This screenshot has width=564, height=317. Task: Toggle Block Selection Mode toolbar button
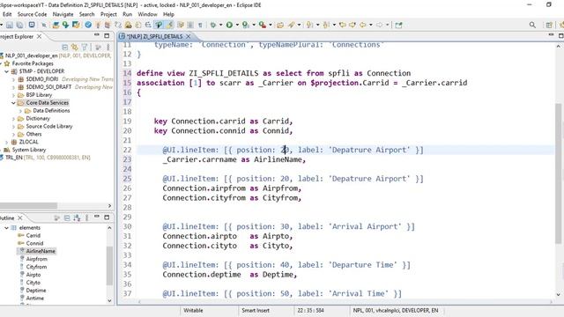pos(190,25)
